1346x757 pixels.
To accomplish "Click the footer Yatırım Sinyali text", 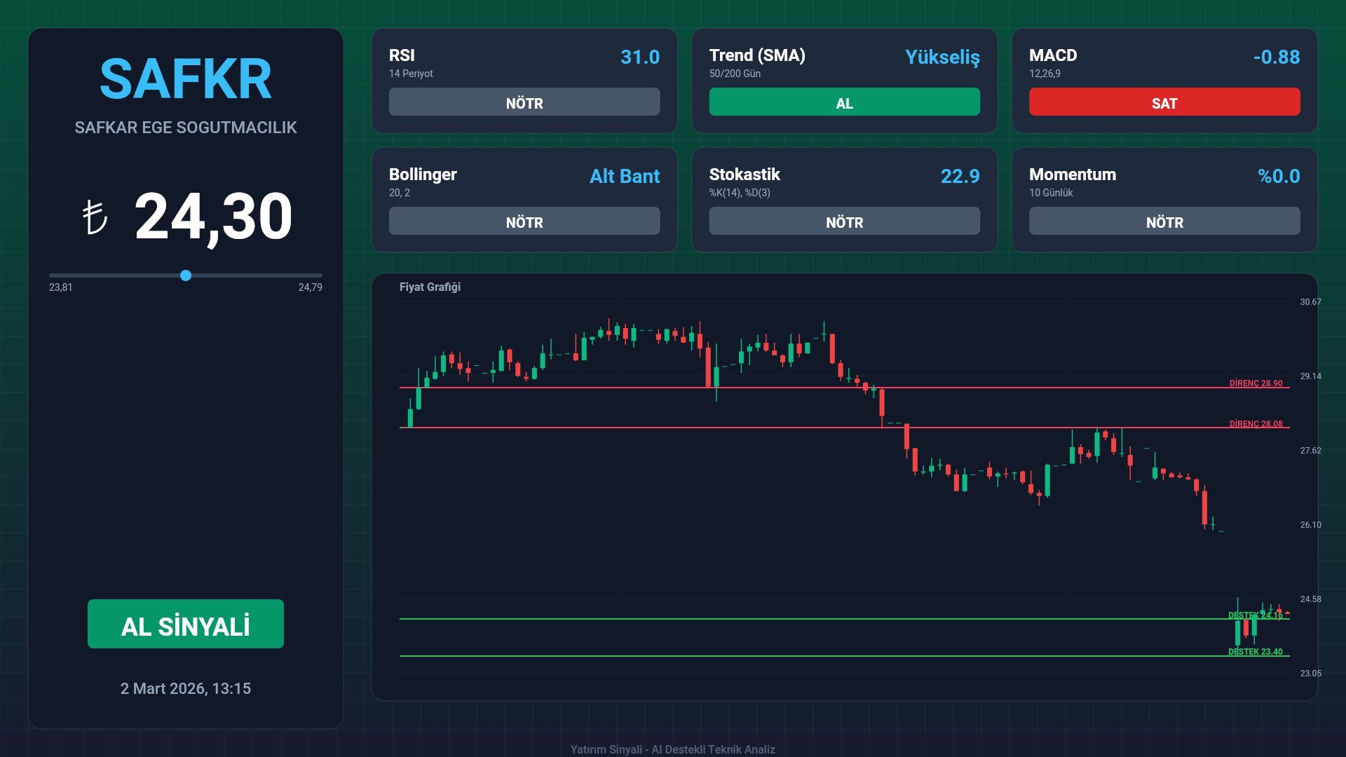I will [672, 749].
